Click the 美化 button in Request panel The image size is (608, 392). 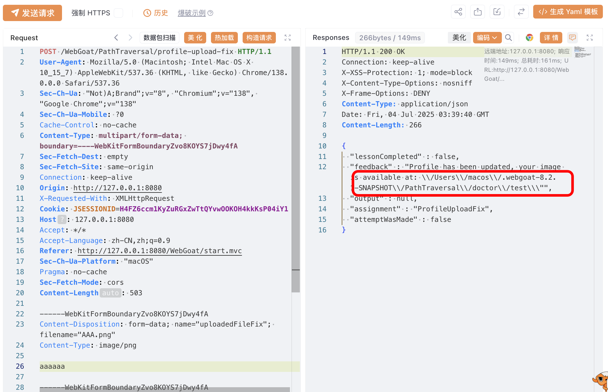coord(195,38)
